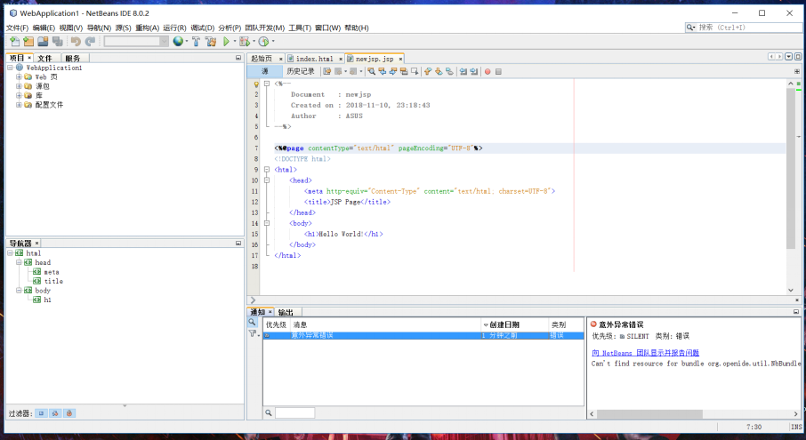The image size is (806, 440).
Task: Open the editor documents list dropdown button
Action: click(788, 57)
